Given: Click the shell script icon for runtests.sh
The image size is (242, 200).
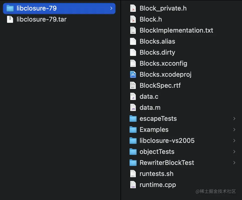Looking at the screenshot, I should pyautogui.click(x=133, y=173).
